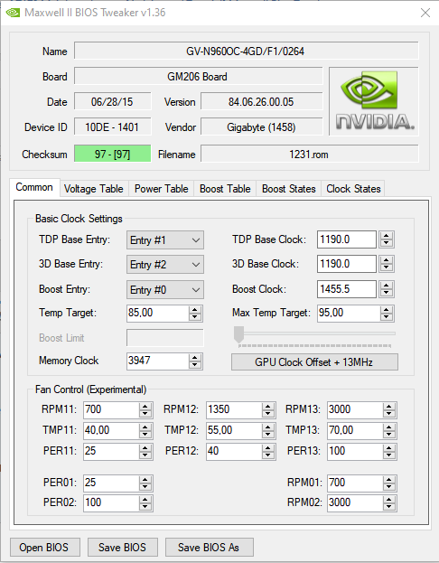Decrease PER02 with down arrow
This screenshot has width=439, height=563.
pyautogui.click(x=145, y=507)
